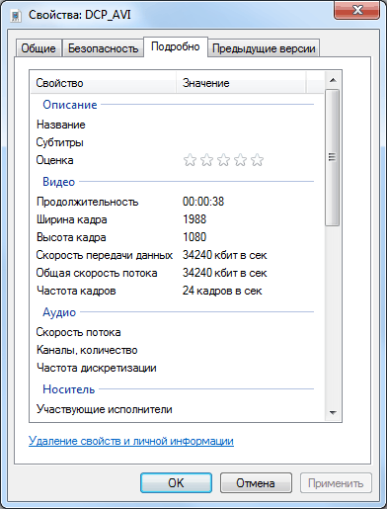Open Удаление свойств и личной информации link
387x509 pixels.
(131, 441)
